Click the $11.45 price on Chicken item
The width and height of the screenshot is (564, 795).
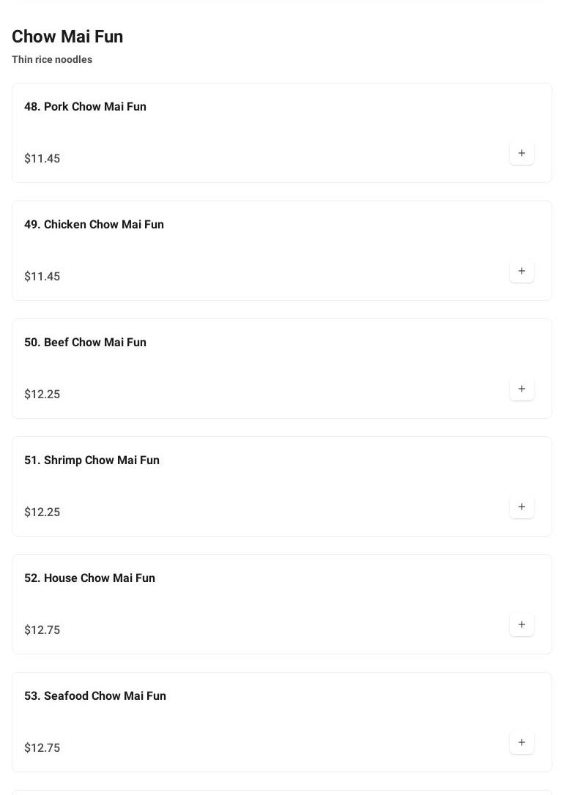pyautogui.click(x=42, y=277)
